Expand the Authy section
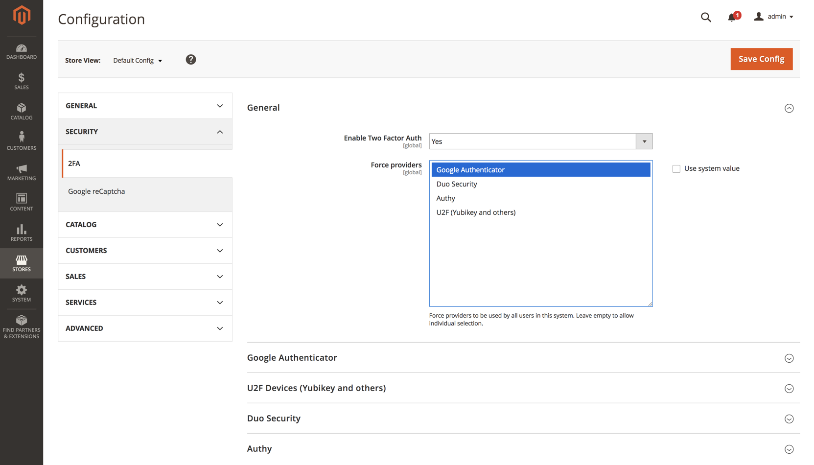814x465 pixels. pyautogui.click(x=523, y=449)
